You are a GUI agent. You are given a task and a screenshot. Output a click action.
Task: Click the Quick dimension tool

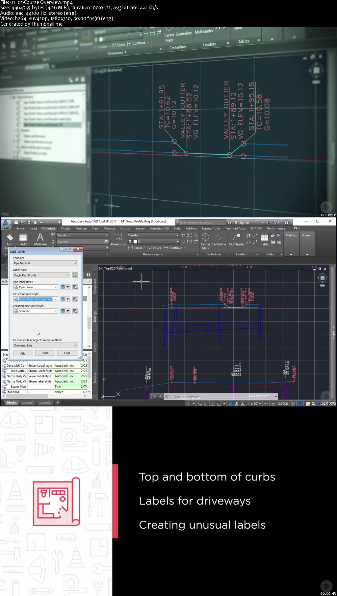point(155,248)
